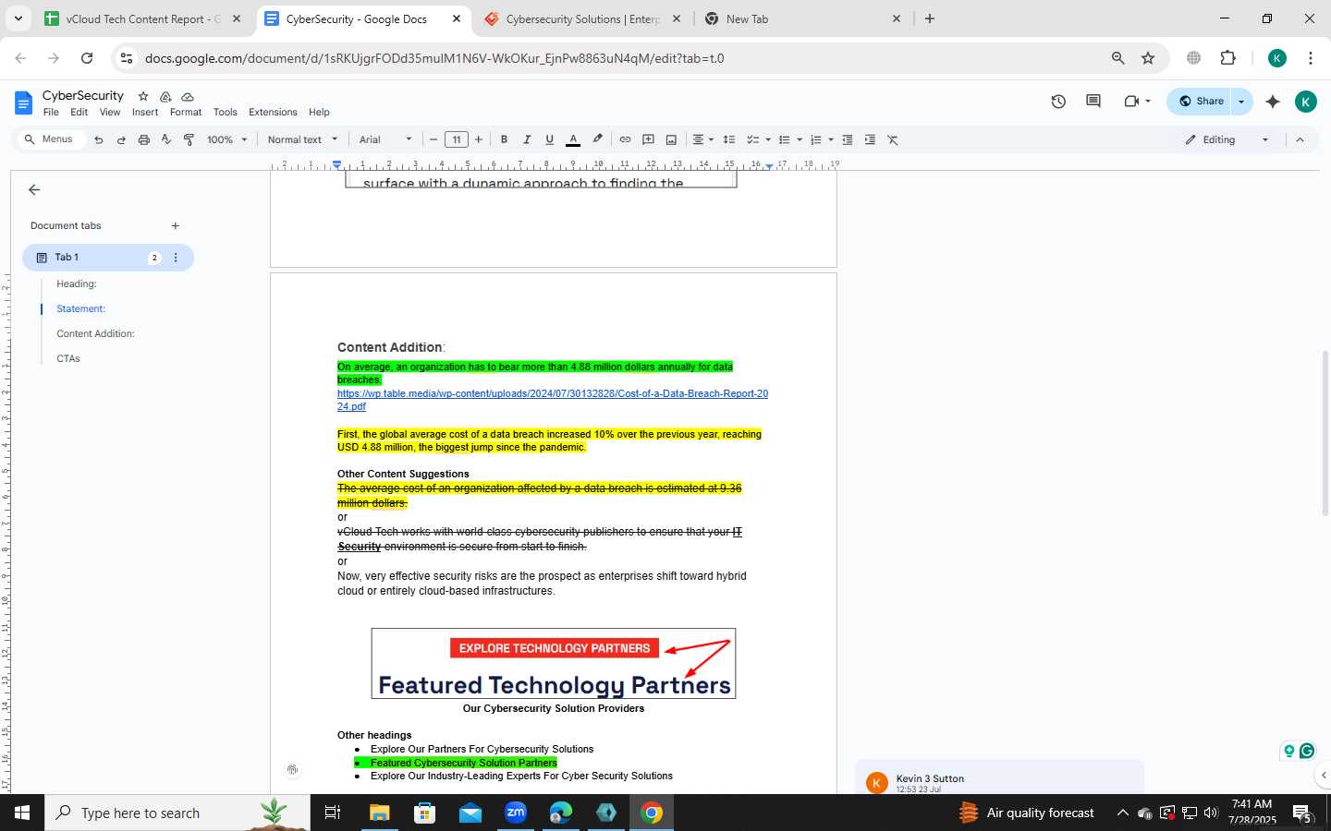Insert bulleted list from toolbar
Screen dimensions: 1331x831
[784, 139]
